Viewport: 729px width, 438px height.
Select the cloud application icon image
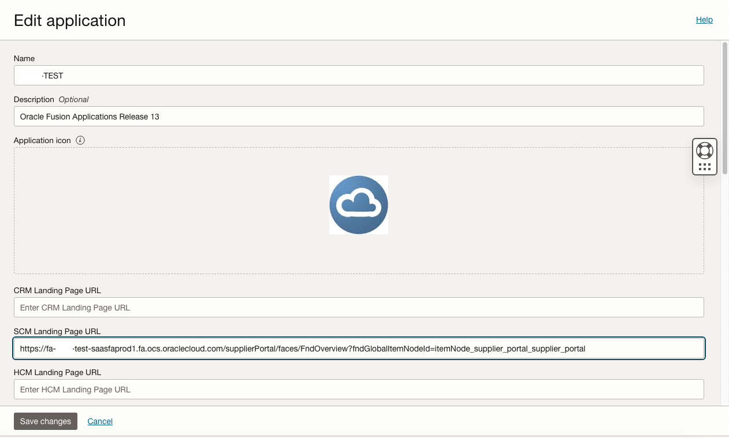click(x=359, y=205)
